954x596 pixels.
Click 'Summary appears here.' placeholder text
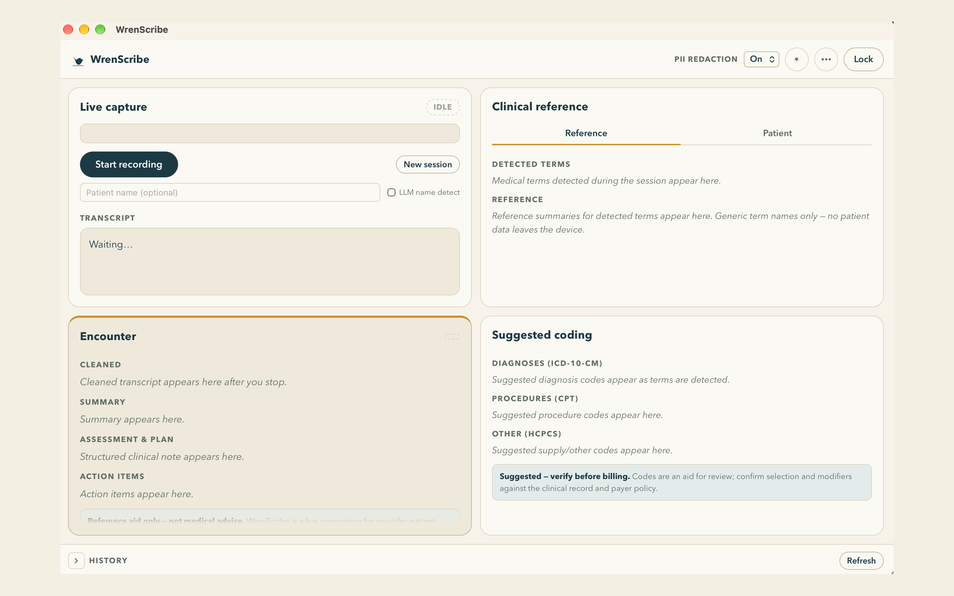coord(132,419)
